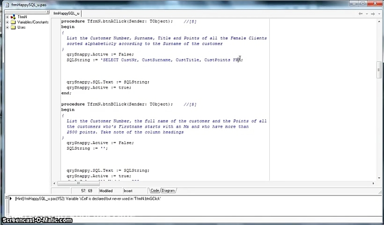The image size is (384, 225).
Task: Click the 'begin' keyword under btnBClick
Action: point(67,110)
